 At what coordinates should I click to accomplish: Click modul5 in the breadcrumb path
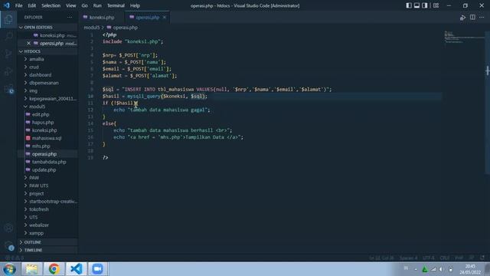[92, 28]
